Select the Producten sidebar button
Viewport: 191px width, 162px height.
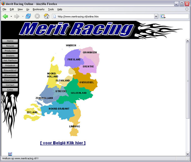[x=10, y=51]
